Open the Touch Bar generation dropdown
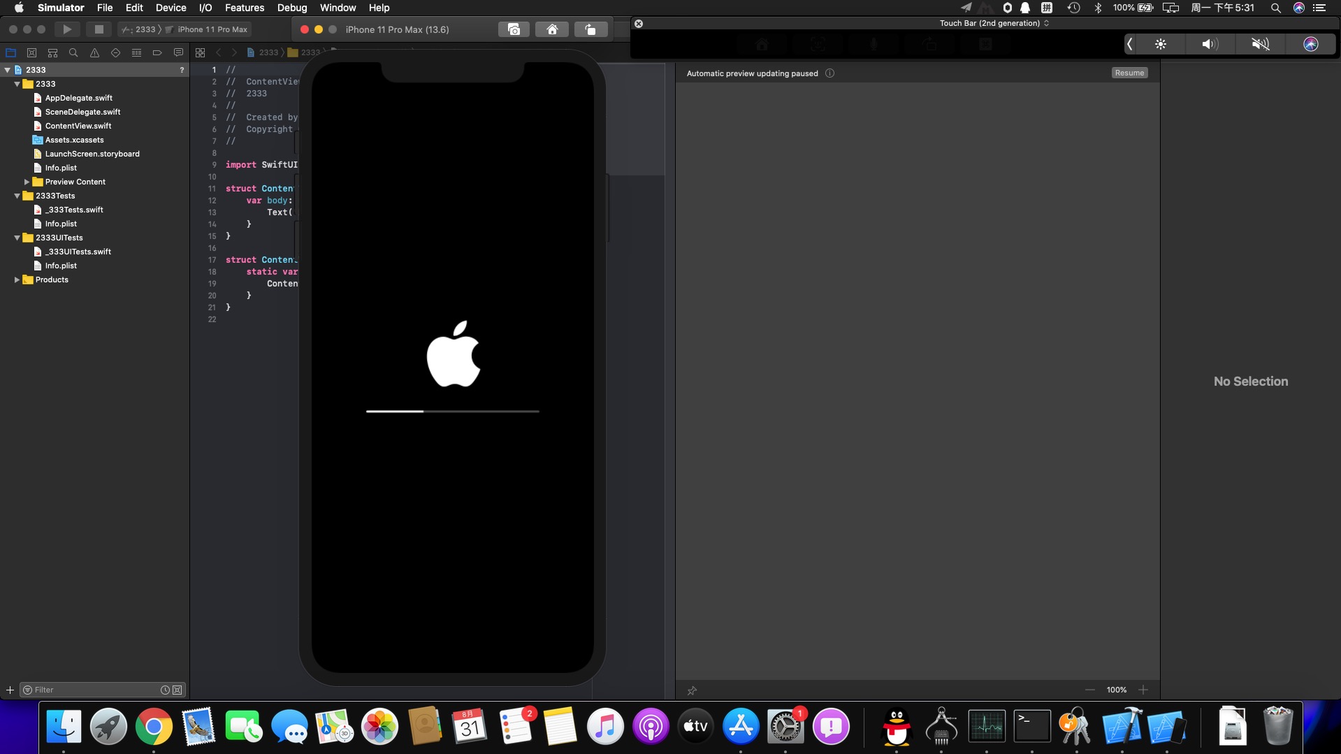The width and height of the screenshot is (1341, 754). (x=994, y=23)
